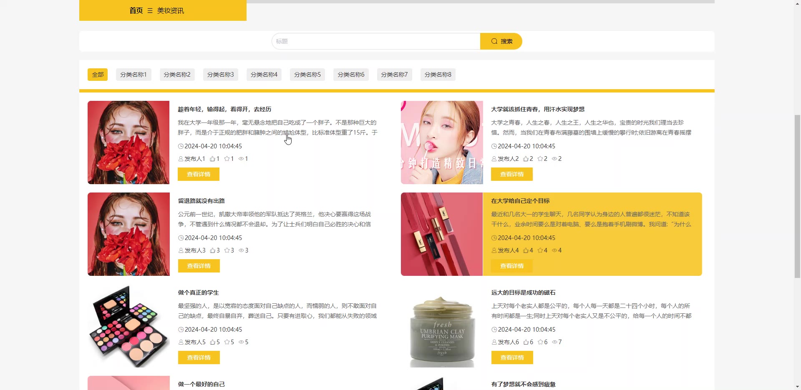Select category 分类名称8
Image resolution: width=801 pixels, height=390 pixels.
point(438,75)
